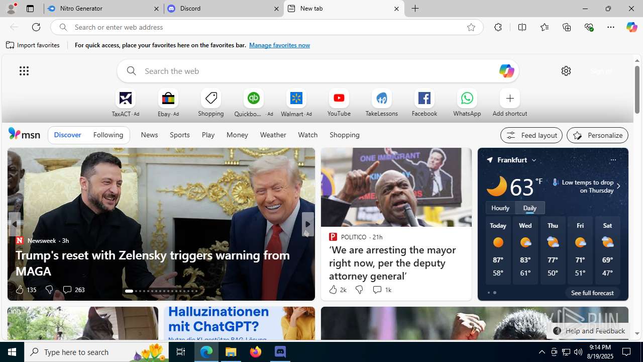The height and width of the screenshot is (362, 643).
Task: Open the Favorites list icon in the toolbar
Action: [x=545, y=27]
